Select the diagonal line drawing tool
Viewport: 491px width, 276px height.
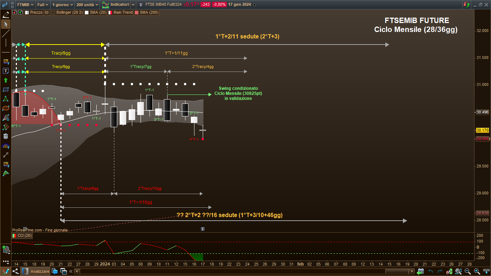(5, 33)
